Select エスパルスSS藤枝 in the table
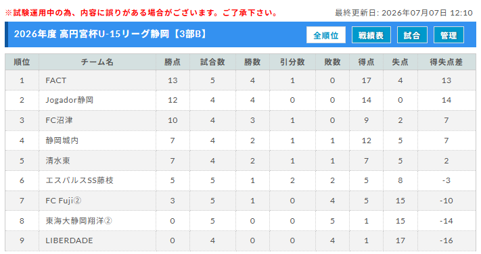This screenshot has width=481, height=254. (79, 180)
